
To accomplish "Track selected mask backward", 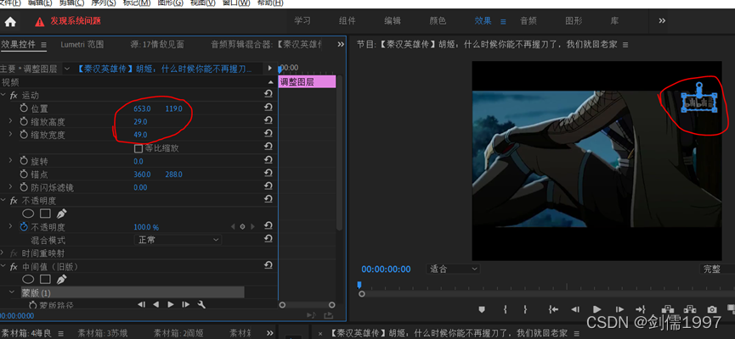I will [156, 304].
